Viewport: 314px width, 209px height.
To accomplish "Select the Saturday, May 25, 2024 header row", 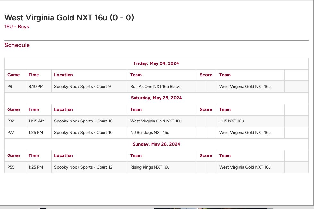I will coord(156,98).
